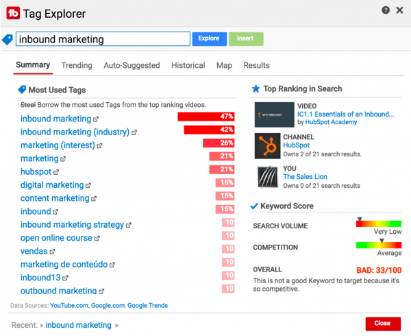Open the IC1.1 Essentials of an Inbound video link
The image size is (411, 336).
[345, 114]
